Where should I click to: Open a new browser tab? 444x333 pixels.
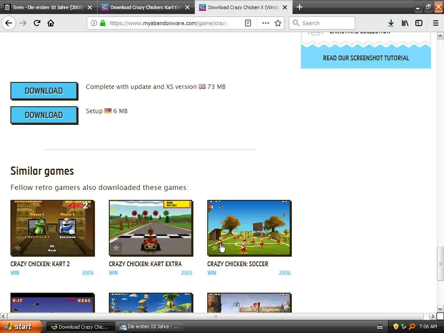[x=300, y=7]
